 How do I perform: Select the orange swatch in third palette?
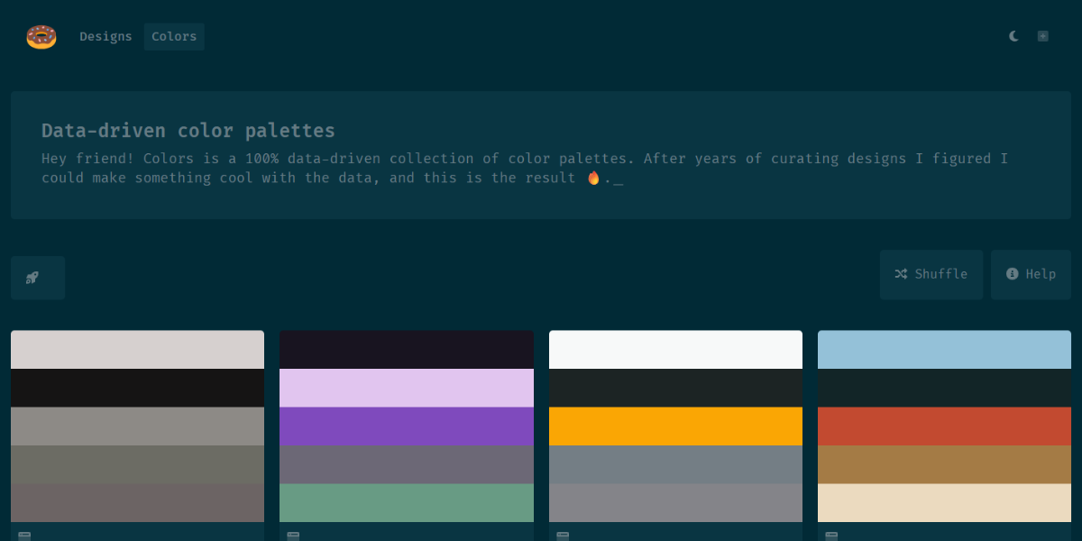click(x=675, y=426)
